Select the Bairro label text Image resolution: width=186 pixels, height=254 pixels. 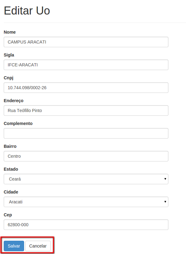pos(10,146)
